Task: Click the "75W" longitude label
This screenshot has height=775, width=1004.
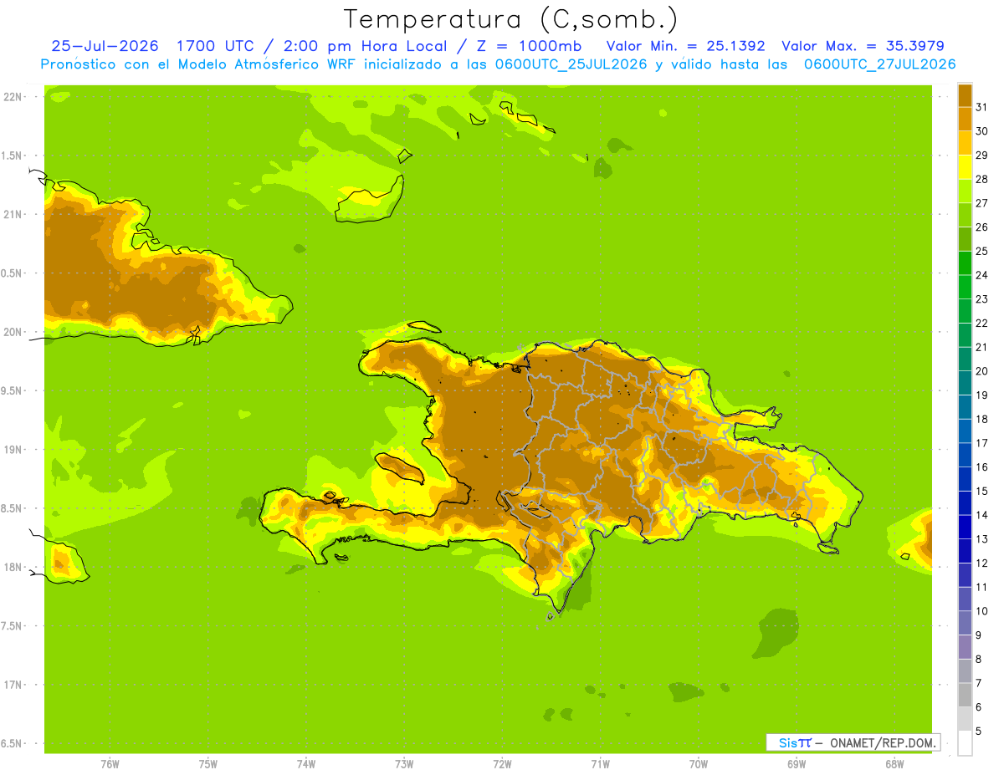Action: pos(208,764)
